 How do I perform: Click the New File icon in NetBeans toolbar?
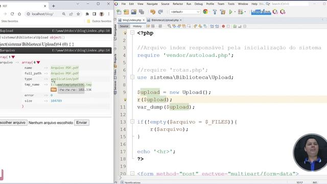tap(119, 12)
